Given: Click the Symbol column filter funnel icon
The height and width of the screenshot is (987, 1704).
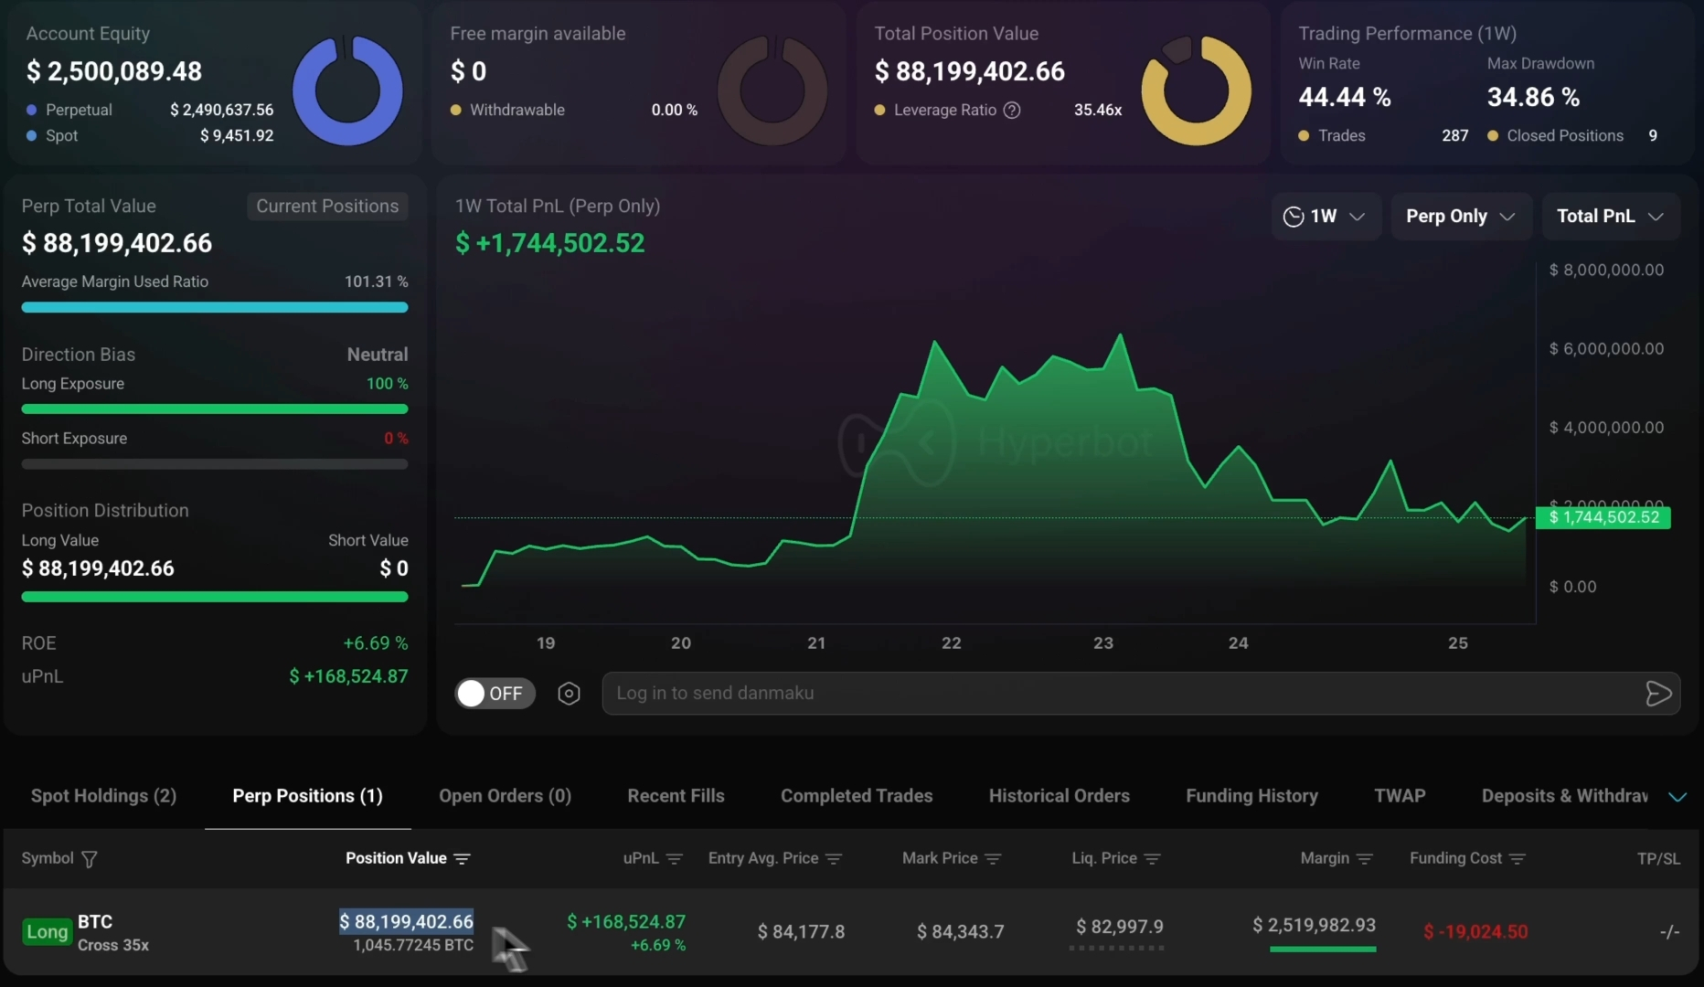Looking at the screenshot, I should [90, 859].
